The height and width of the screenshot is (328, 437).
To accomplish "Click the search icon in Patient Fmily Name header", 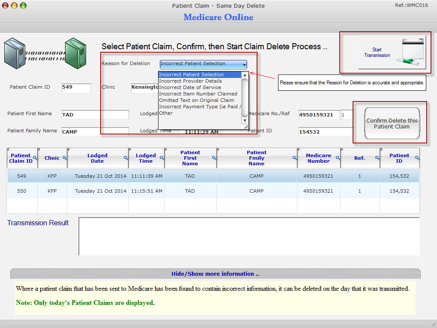I will pos(295,158).
